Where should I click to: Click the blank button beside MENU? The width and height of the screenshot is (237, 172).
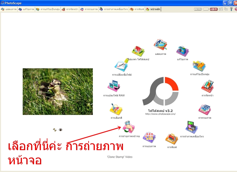click(206, 9)
